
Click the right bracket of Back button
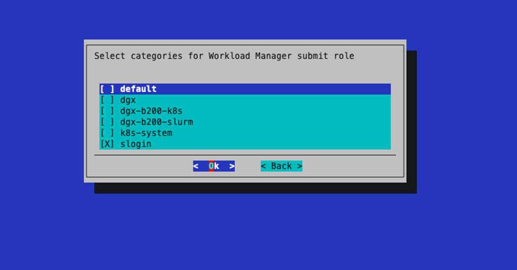coord(299,166)
